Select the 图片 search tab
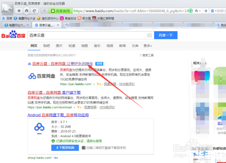 click(x=59, y=46)
